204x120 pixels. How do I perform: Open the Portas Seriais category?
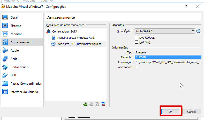22,67
